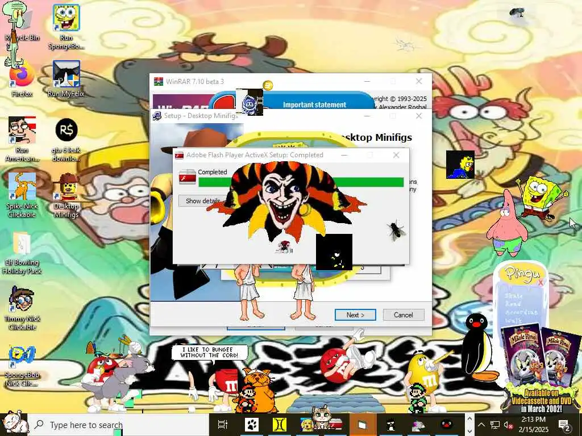Launch the Run SpongeBob desktop shortcut

coord(66,26)
